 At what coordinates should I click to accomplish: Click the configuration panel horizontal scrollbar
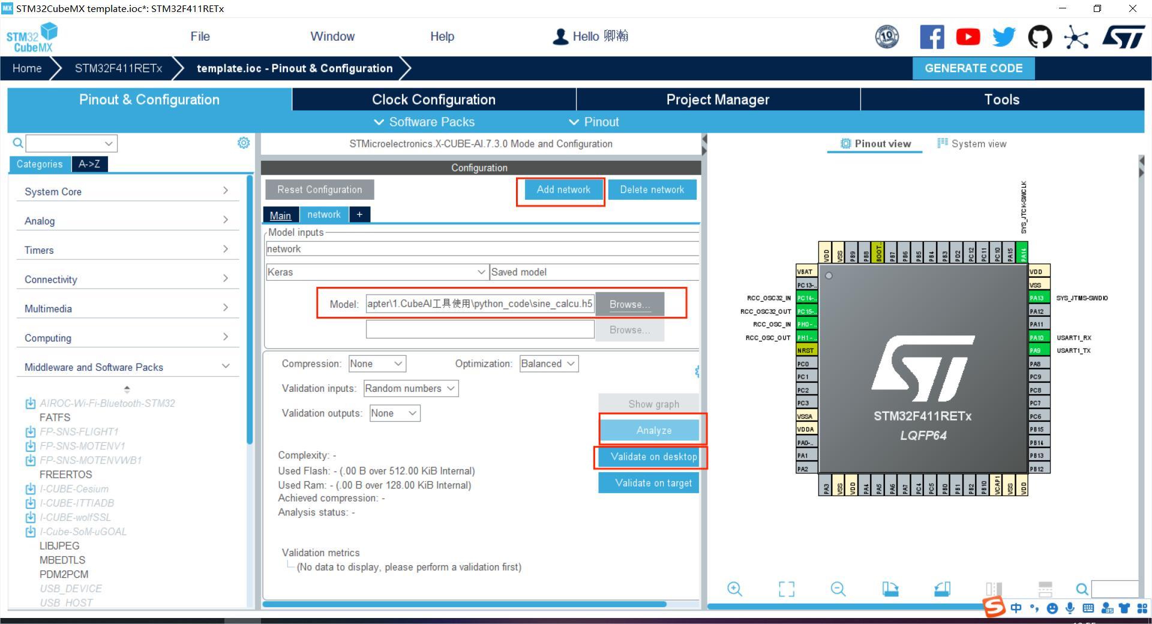click(x=464, y=604)
